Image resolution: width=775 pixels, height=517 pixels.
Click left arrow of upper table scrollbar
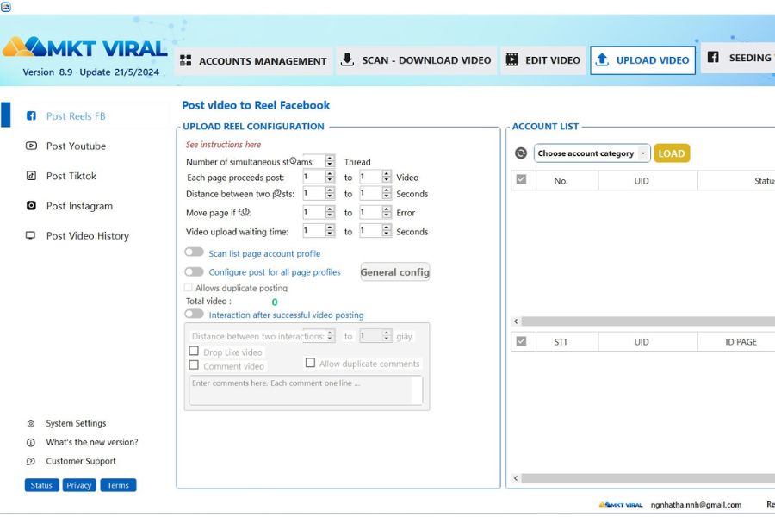pos(516,321)
